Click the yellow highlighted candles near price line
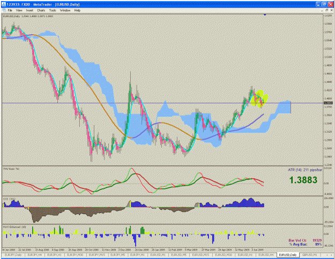This screenshot has height=259, width=335. 259,98
